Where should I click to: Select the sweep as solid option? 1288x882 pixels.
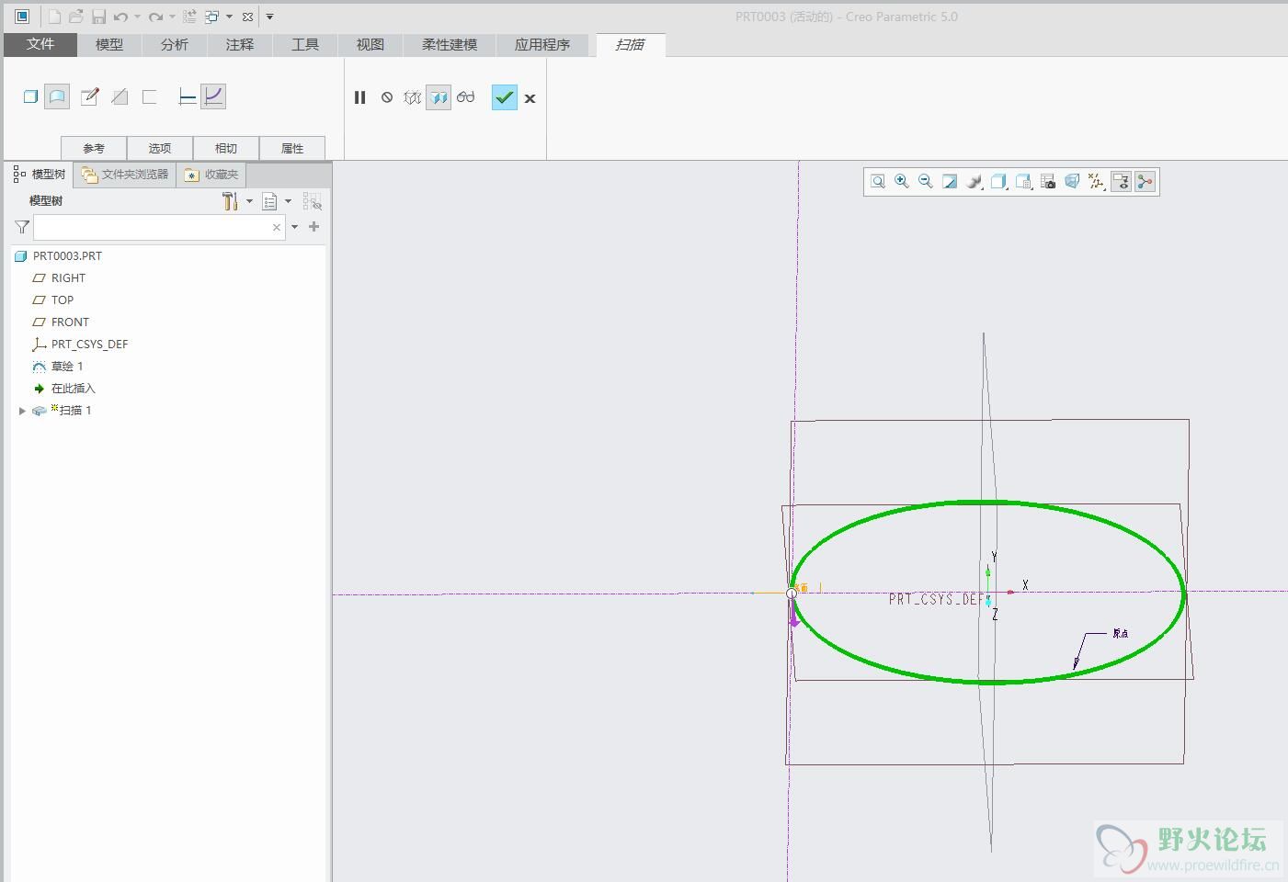pos(30,96)
